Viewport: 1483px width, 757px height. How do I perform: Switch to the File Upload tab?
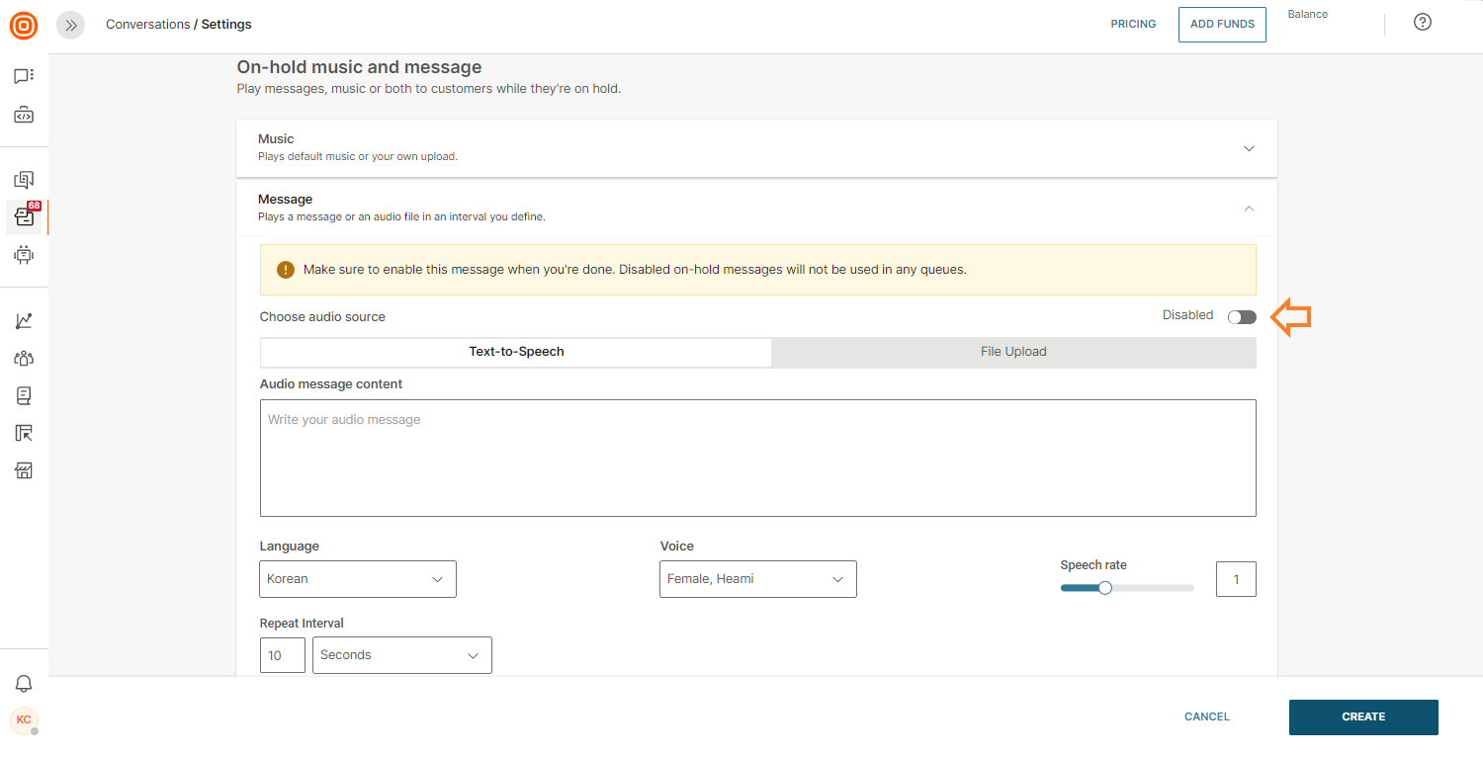pyautogui.click(x=1013, y=352)
